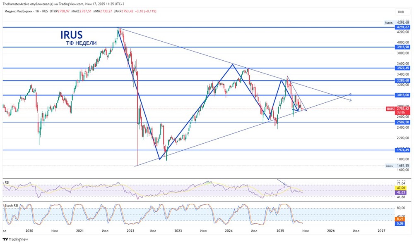This screenshot has width=414, height=244.
Task: Click the +3,10 (+0,11%) change value
Action: pyautogui.click(x=145, y=11)
